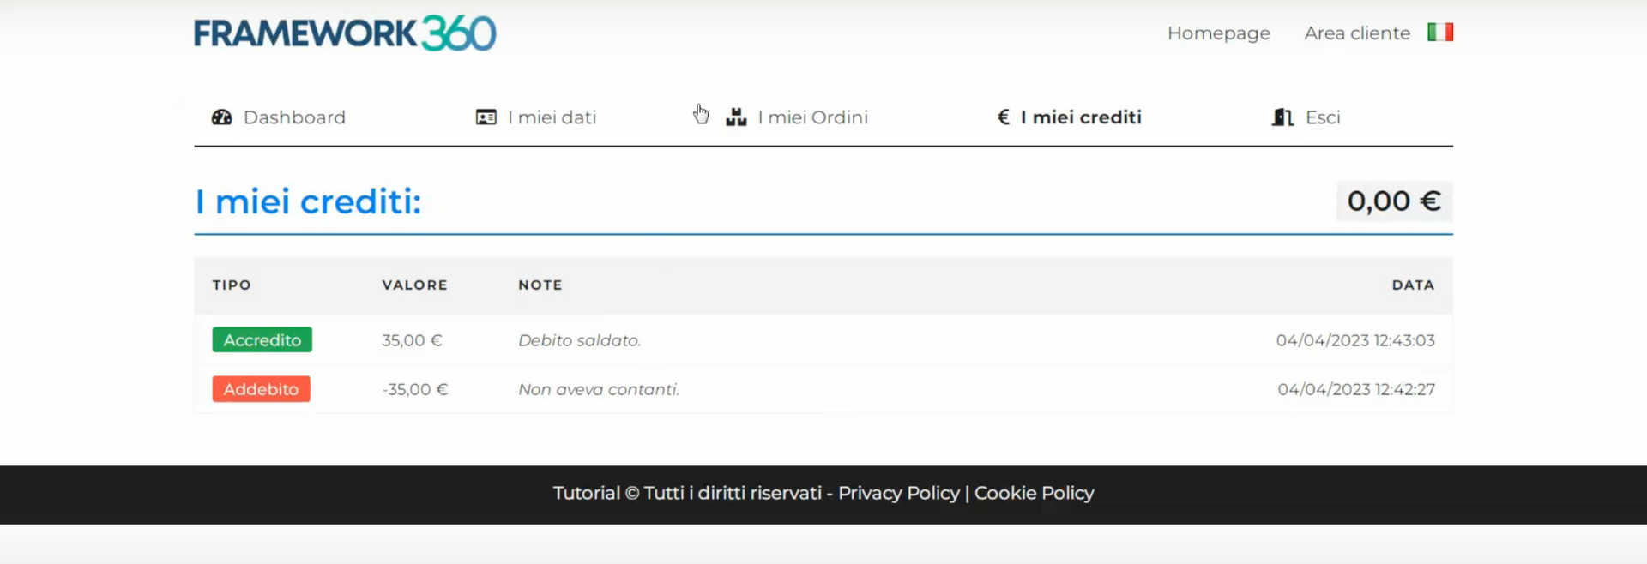Select the Non aveva contanti note row
1647x564 pixels.
pyautogui.click(x=598, y=388)
